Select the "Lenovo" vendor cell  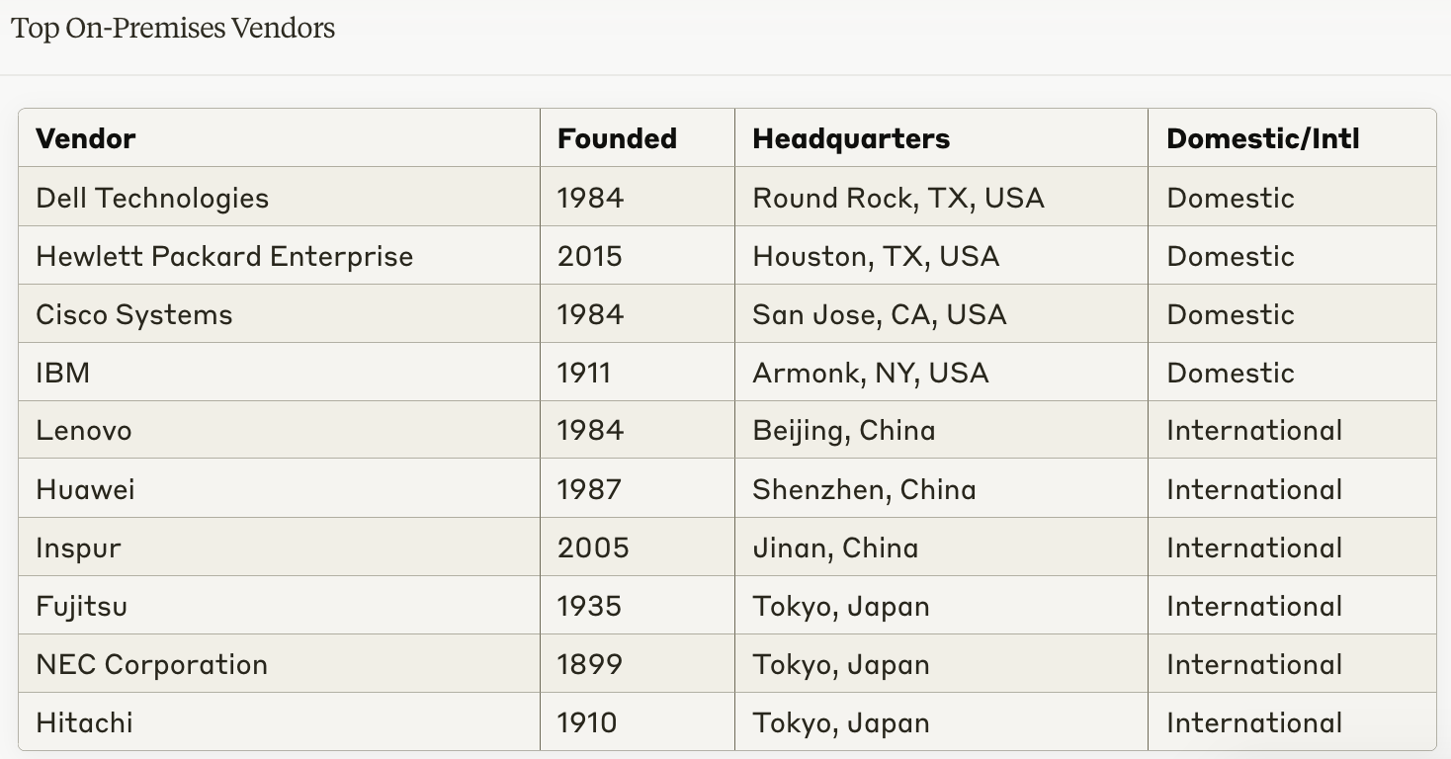tap(280, 430)
